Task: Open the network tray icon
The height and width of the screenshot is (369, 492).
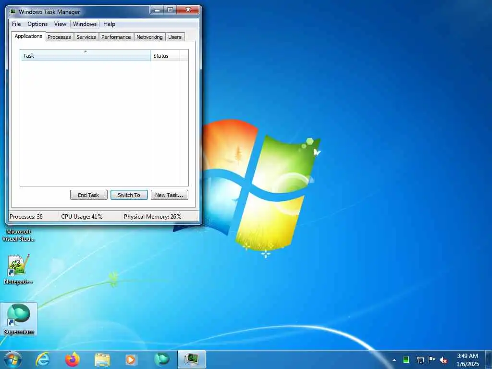Action: coord(420,360)
